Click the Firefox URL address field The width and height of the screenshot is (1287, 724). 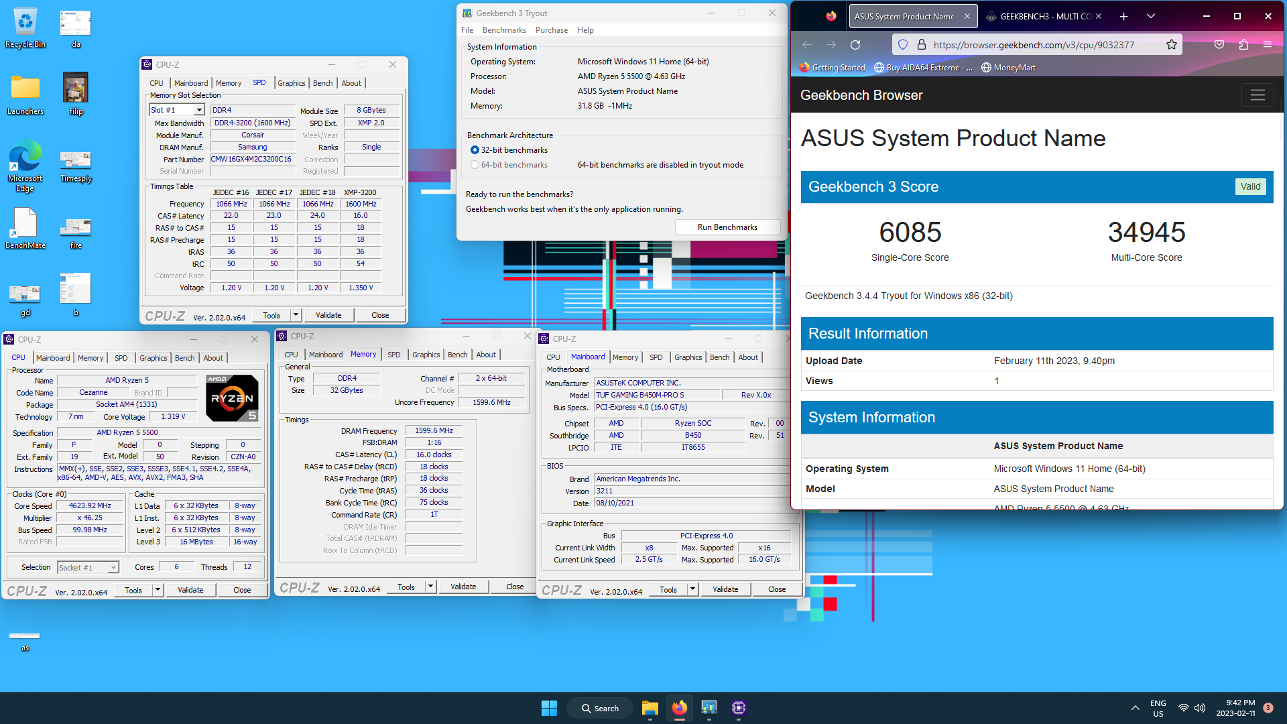tap(1034, 45)
